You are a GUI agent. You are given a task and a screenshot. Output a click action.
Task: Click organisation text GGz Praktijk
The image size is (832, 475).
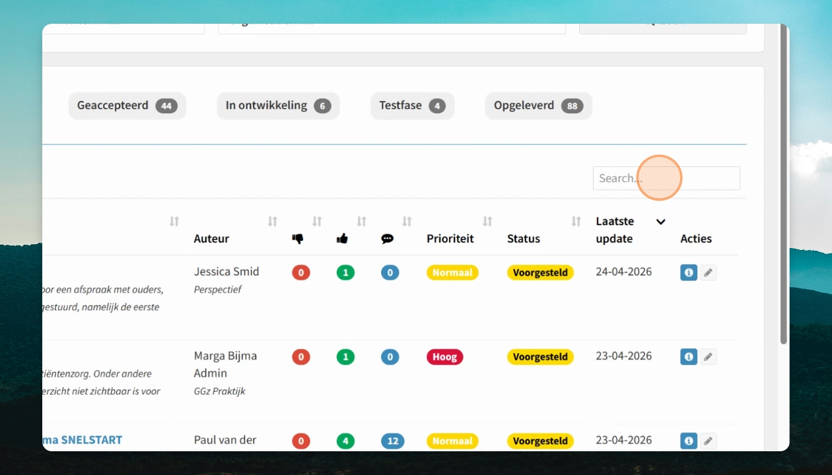click(219, 391)
